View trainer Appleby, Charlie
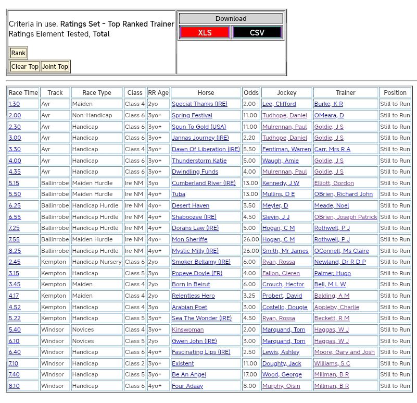The image size is (417, 403). (x=336, y=307)
